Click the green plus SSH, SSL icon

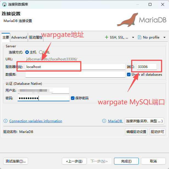[x=107, y=37]
